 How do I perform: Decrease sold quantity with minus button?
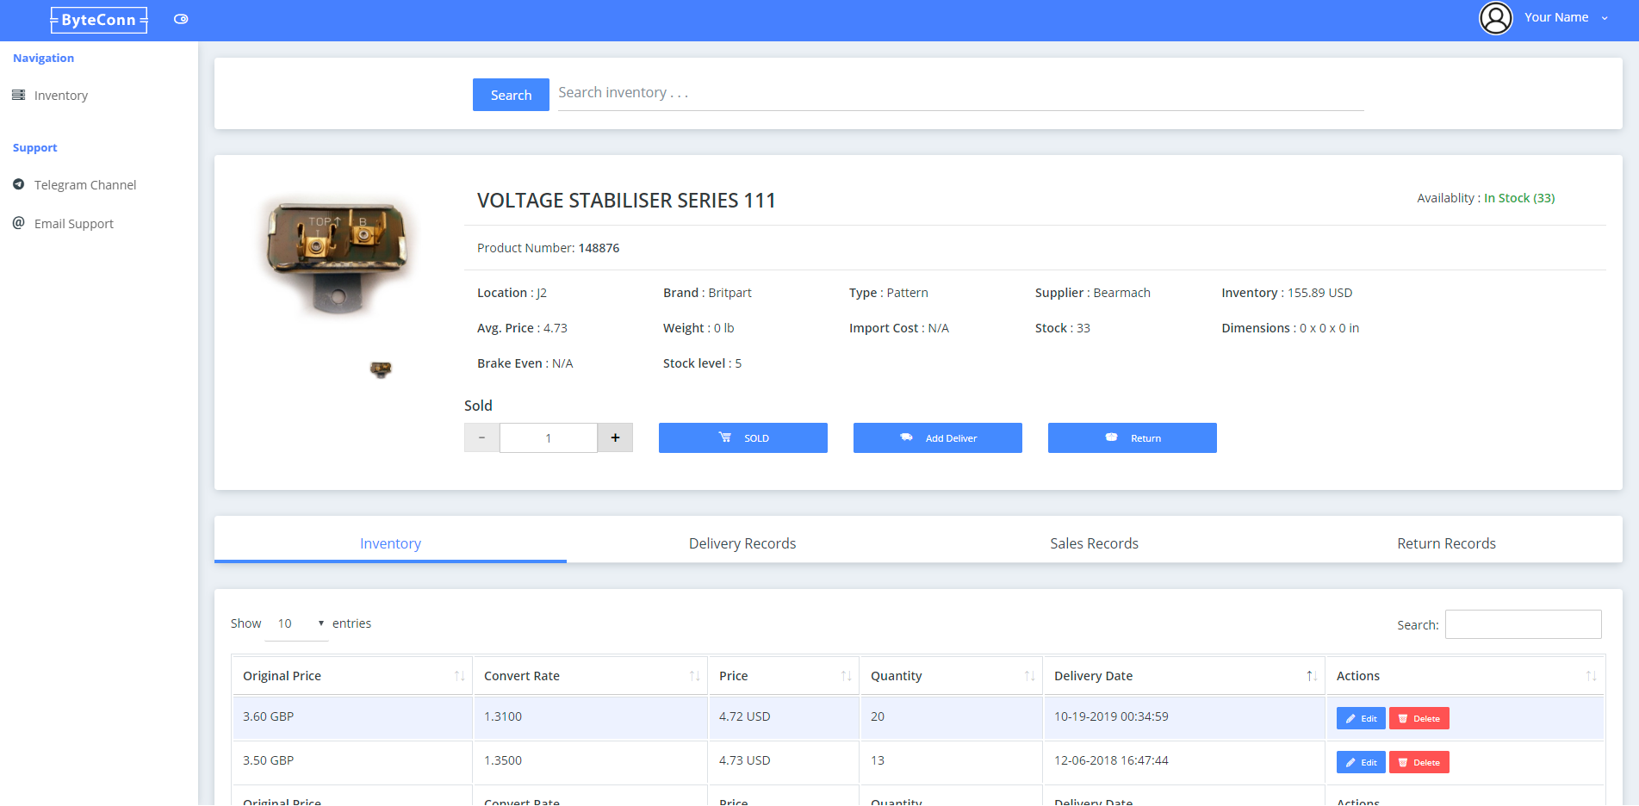pos(481,437)
